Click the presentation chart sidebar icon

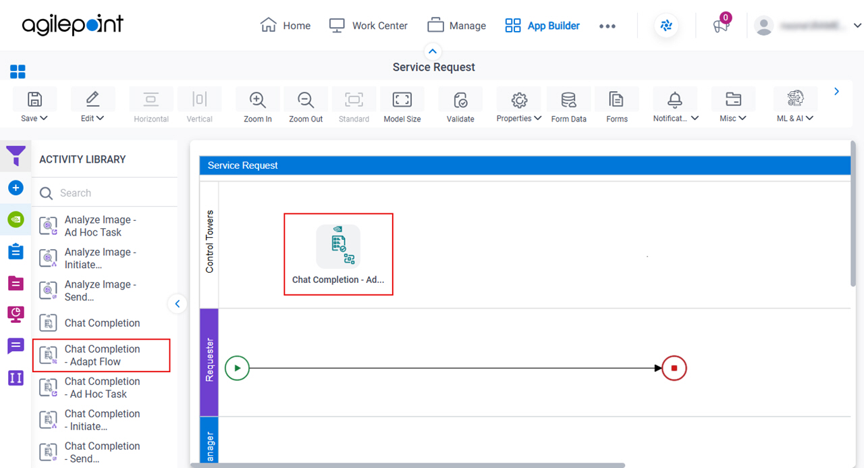click(x=16, y=314)
